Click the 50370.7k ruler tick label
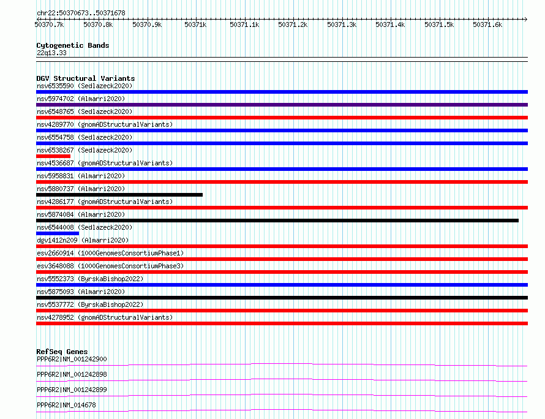The width and height of the screenshot is (545, 419). (50, 25)
